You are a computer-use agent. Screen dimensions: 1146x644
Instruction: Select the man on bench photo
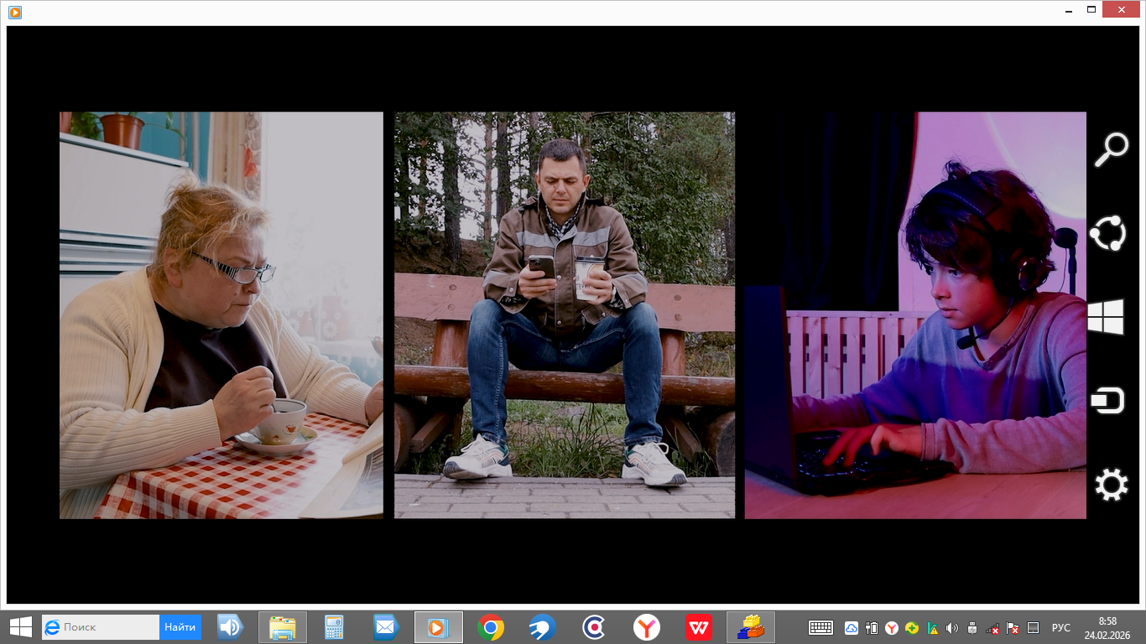tap(564, 315)
